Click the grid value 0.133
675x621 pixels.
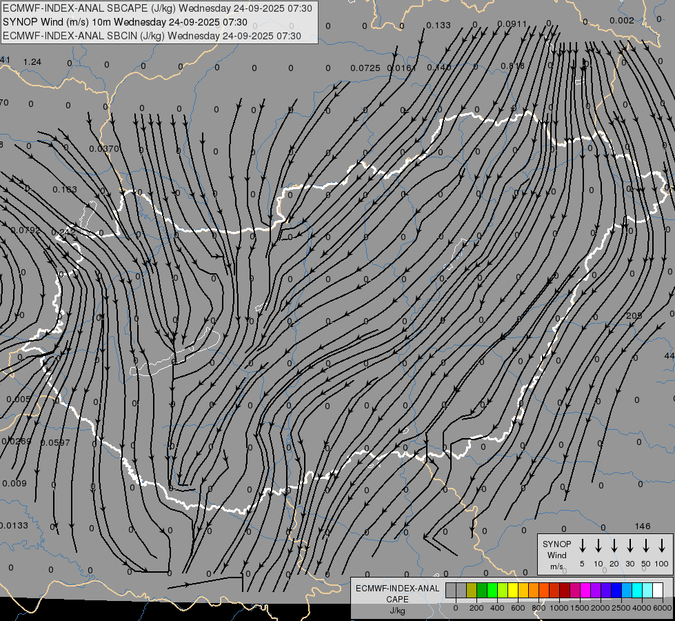click(439, 26)
